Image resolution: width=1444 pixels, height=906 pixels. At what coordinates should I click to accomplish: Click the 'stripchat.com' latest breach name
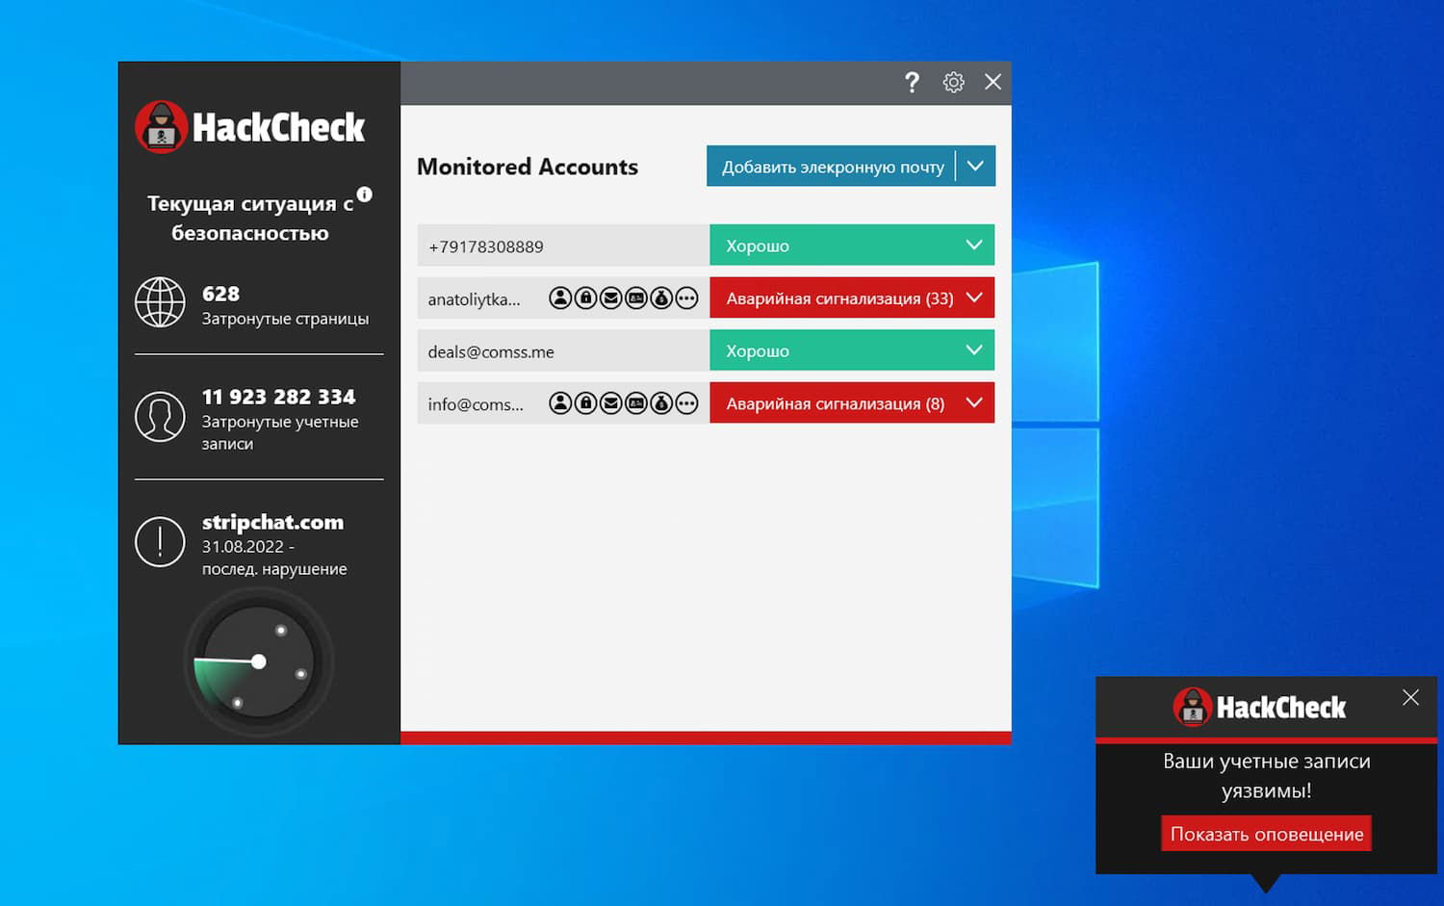click(272, 522)
